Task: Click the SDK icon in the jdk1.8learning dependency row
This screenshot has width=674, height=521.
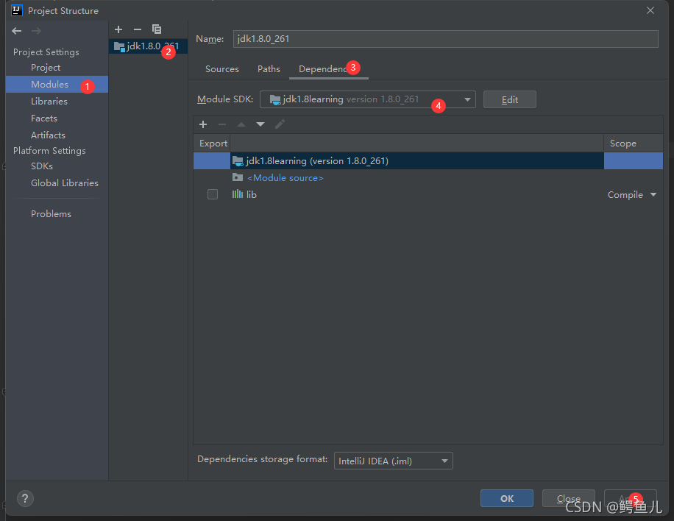Action: (238, 160)
